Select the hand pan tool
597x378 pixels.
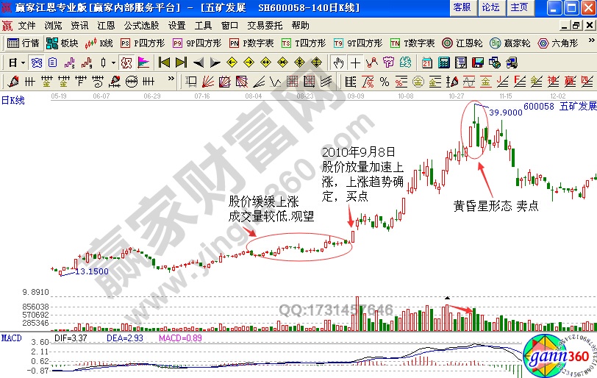pyautogui.click(x=338, y=63)
